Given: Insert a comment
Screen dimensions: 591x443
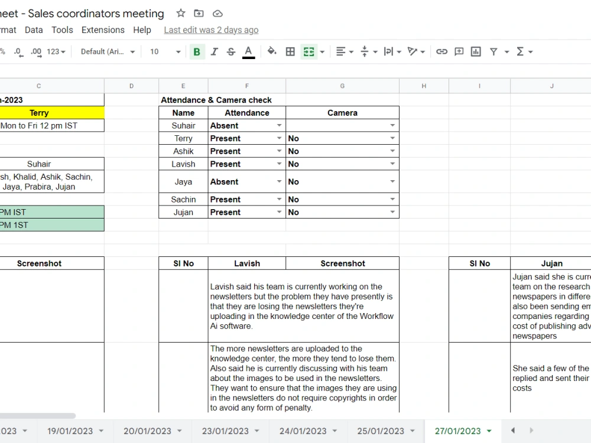Looking at the screenshot, I should click(x=459, y=51).
